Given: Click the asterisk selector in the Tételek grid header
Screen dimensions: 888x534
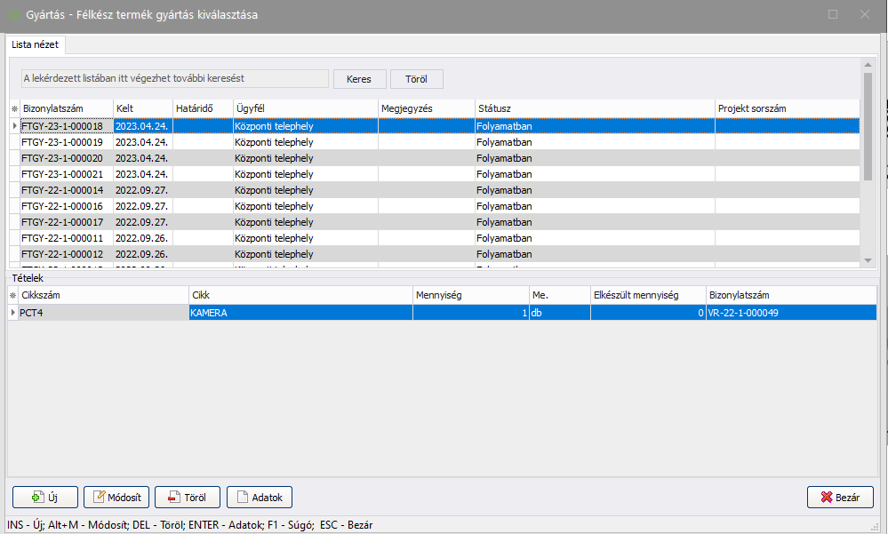Looking at the screenshot, I should pyautogui.click(x=13, y=295).
